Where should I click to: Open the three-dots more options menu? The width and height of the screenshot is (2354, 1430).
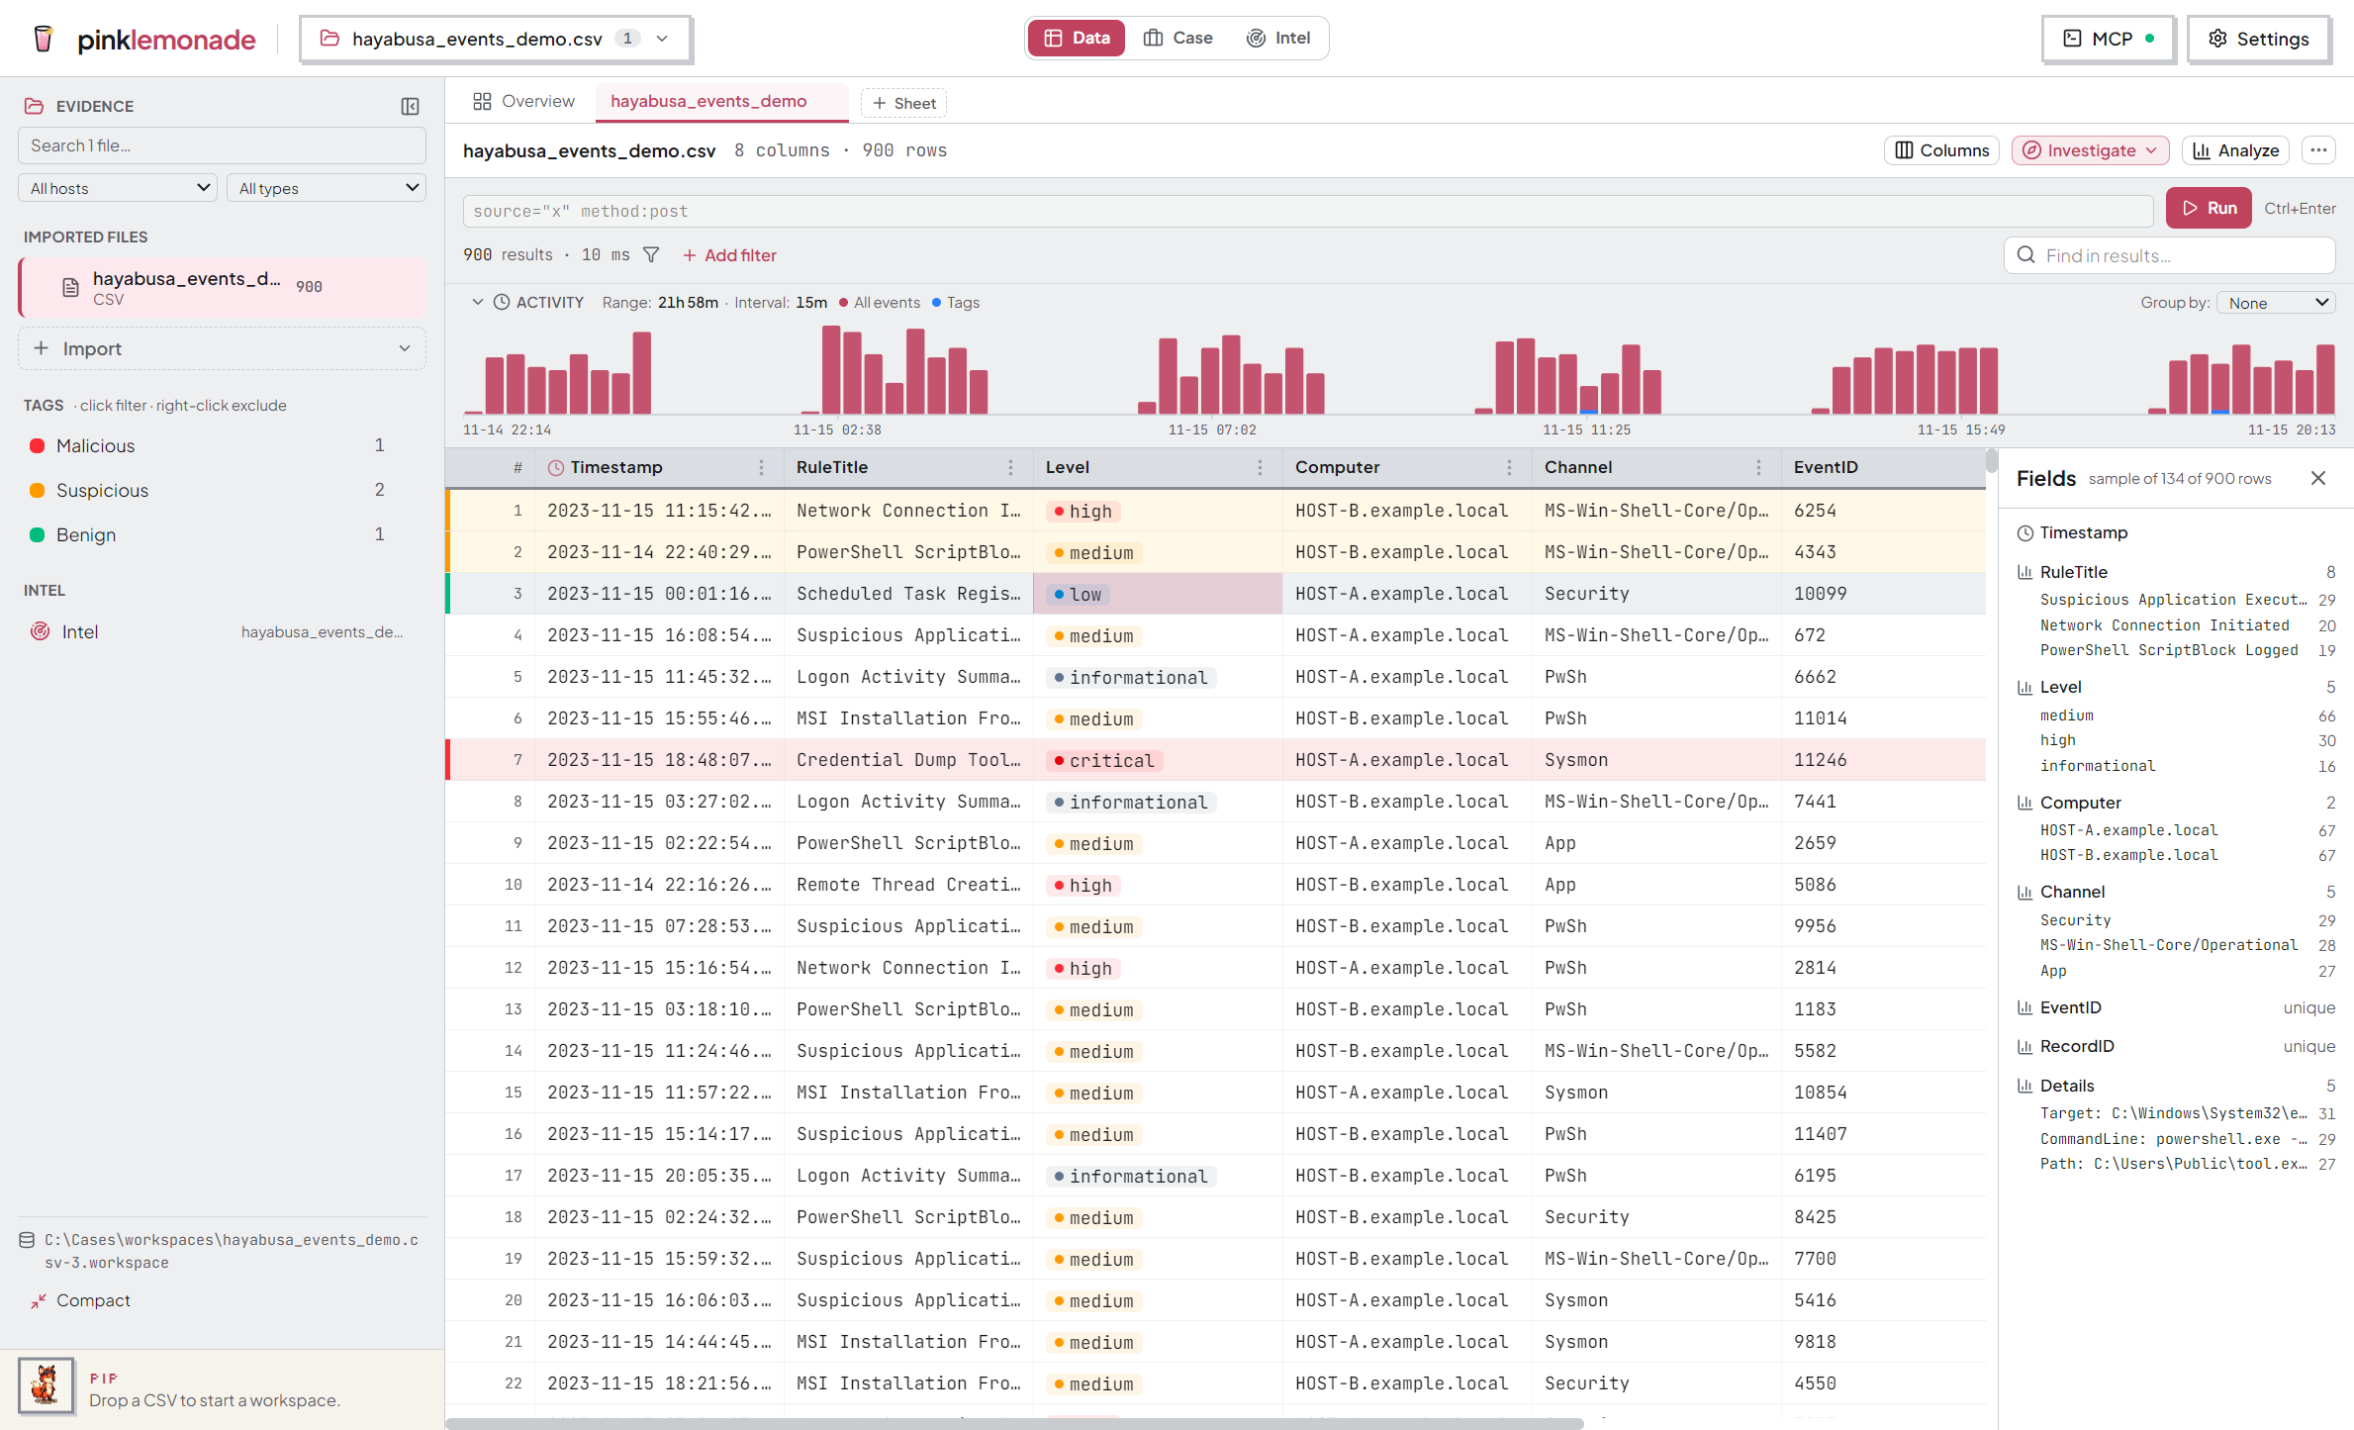coord(2318,150)
